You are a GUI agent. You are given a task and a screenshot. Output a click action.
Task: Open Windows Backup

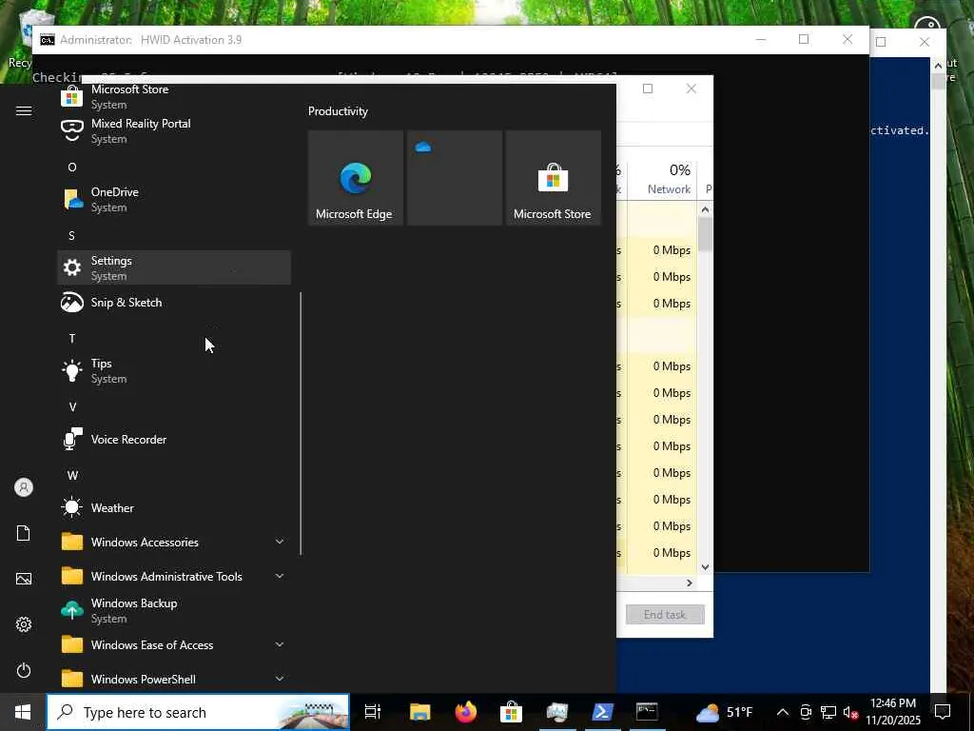[174, 610]
